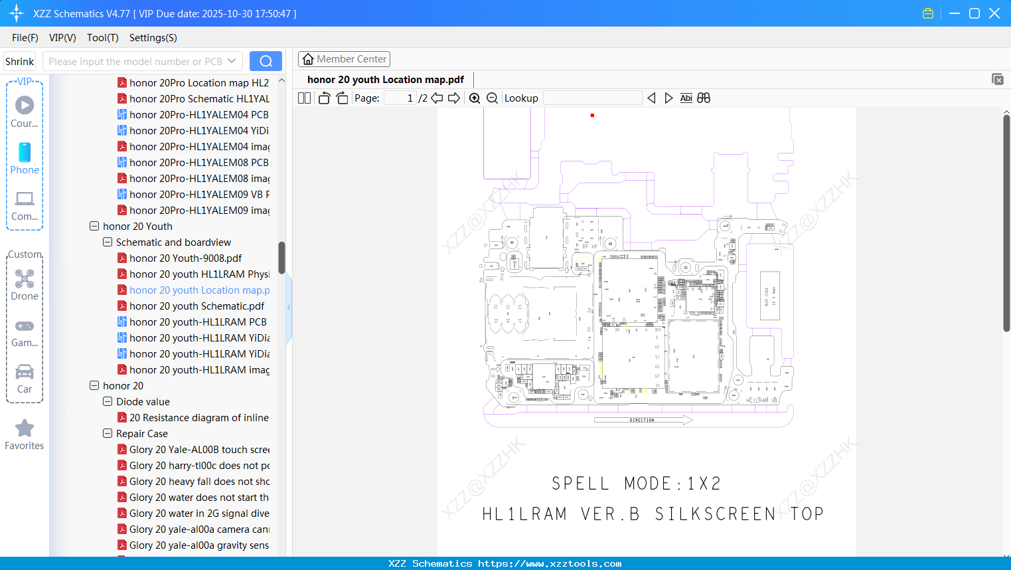Click the Lookup text field
The image size is (1011, 570).
pyautogui.click(x=593, y=98)
